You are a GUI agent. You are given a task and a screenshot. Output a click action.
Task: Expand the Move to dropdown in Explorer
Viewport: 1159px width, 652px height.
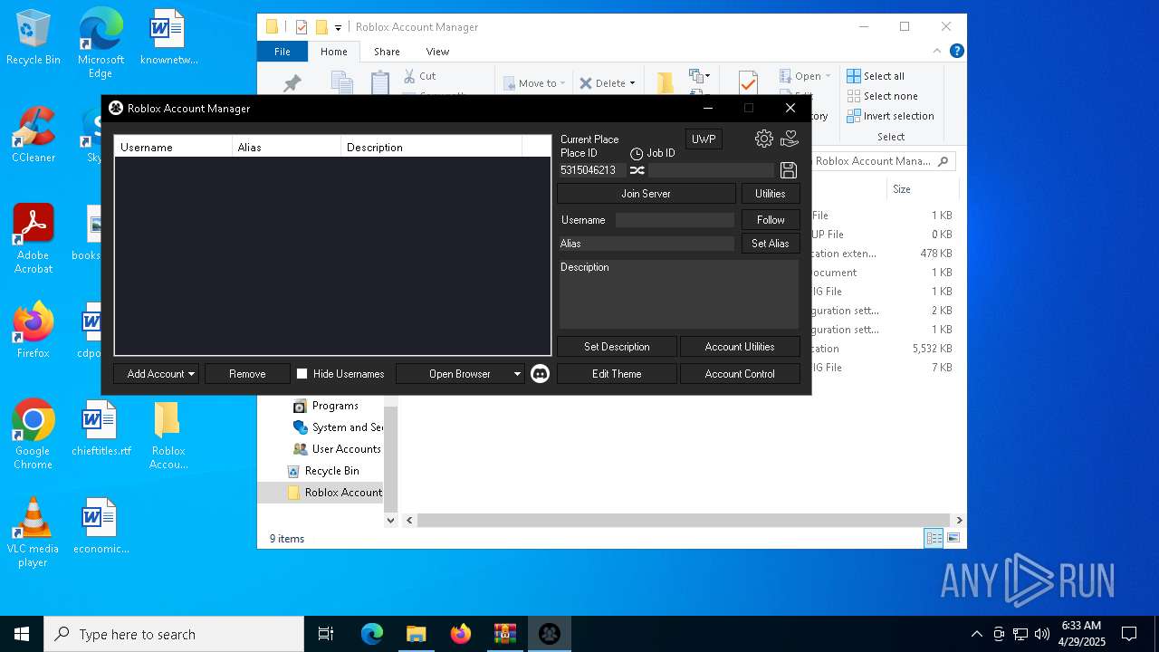(x=562, y=83)
